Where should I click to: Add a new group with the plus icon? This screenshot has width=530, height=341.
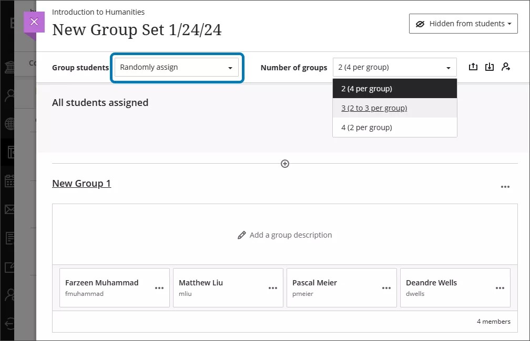click(284, 163)
